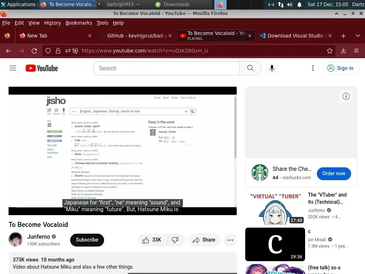Close the New Tab tab
Screen dimensions: 365x274
tap(90, 36)
